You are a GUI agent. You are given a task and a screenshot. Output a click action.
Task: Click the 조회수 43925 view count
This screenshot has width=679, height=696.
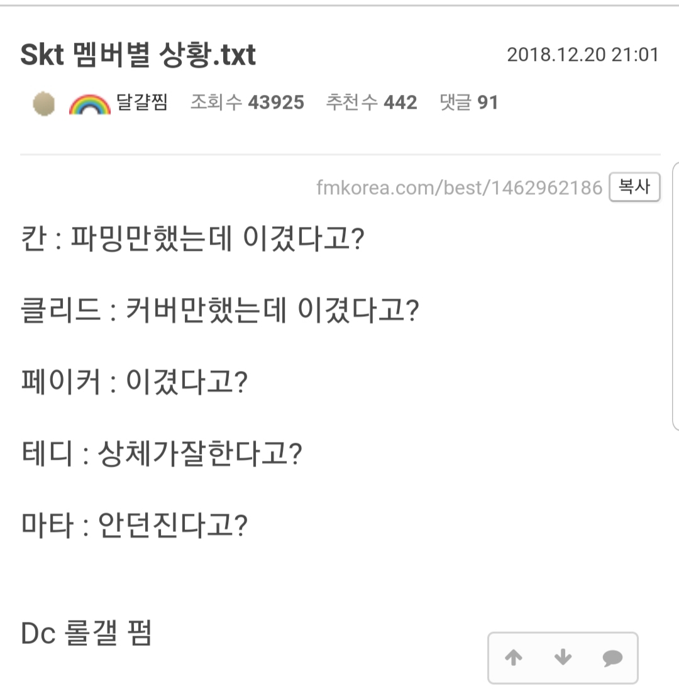247,102
